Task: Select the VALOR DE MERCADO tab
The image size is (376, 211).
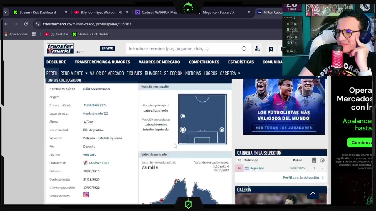Action: [107, 73]
